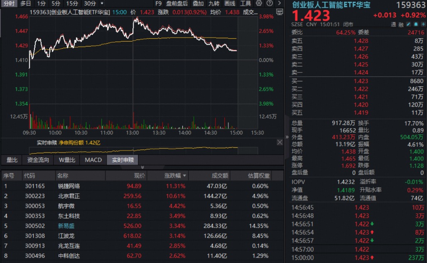Toggle the 九转 indicator

click(x=214, y=4)
